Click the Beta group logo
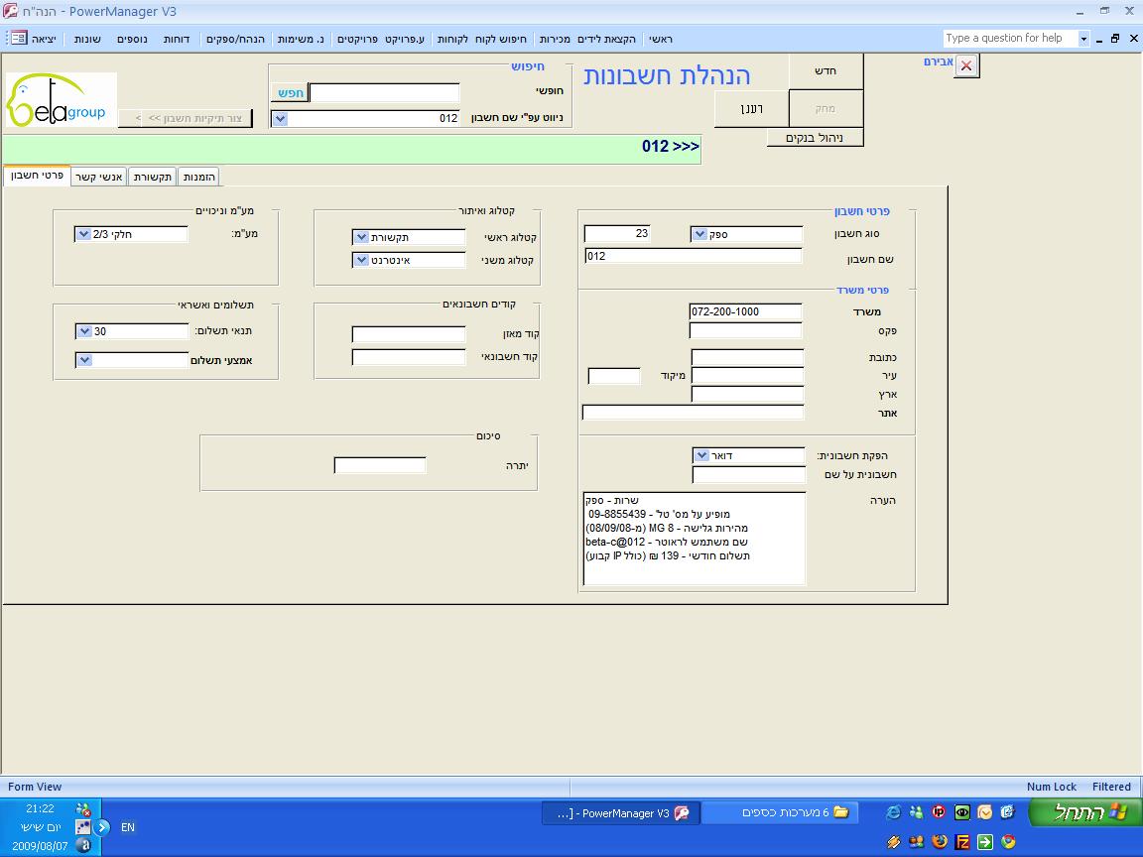Image resolution: width=1143 pixels, height=857 pixels. coord(62,100)
